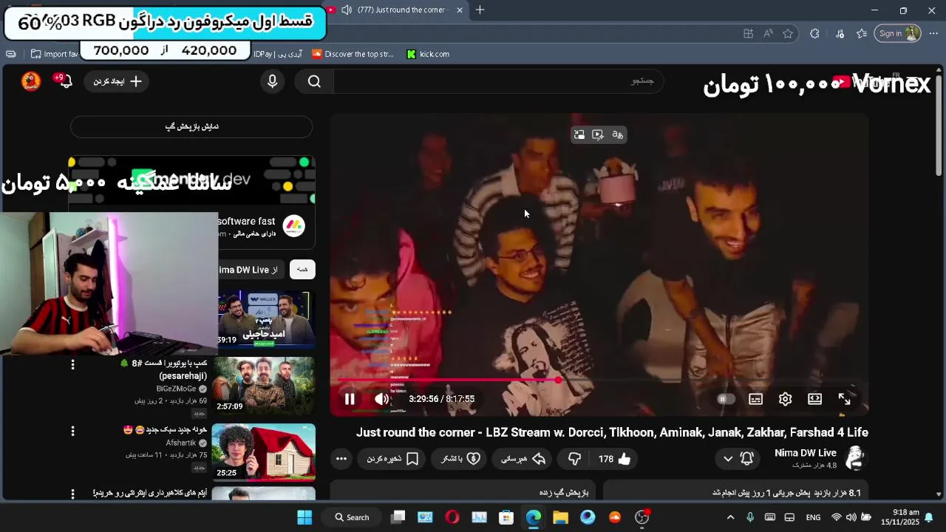This screenshot has height=532, width=946.
Task: Open the account avatar in the YouTube header
Action: pos(30,81)
